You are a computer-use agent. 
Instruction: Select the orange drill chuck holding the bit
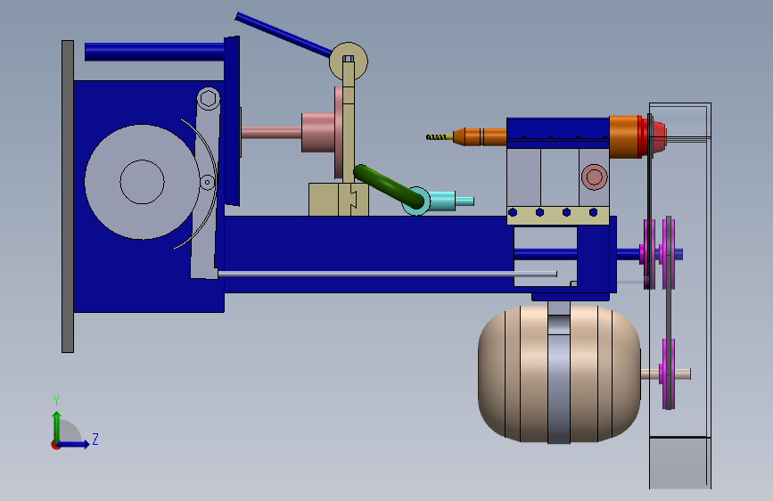480,136
